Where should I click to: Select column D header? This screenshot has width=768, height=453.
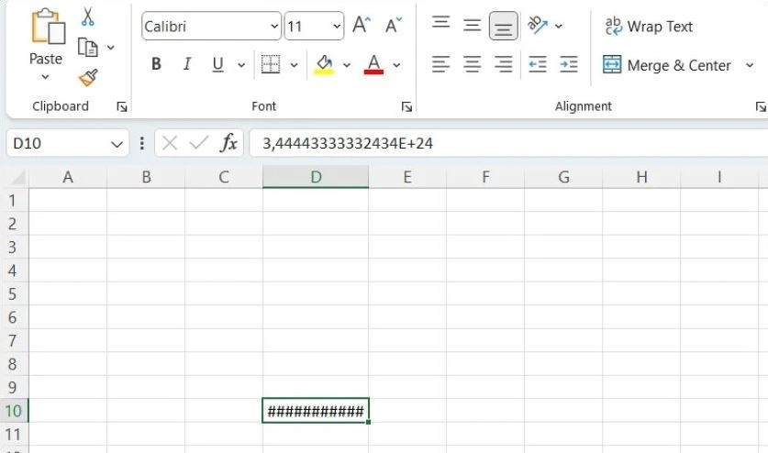(x=316, y=177)
